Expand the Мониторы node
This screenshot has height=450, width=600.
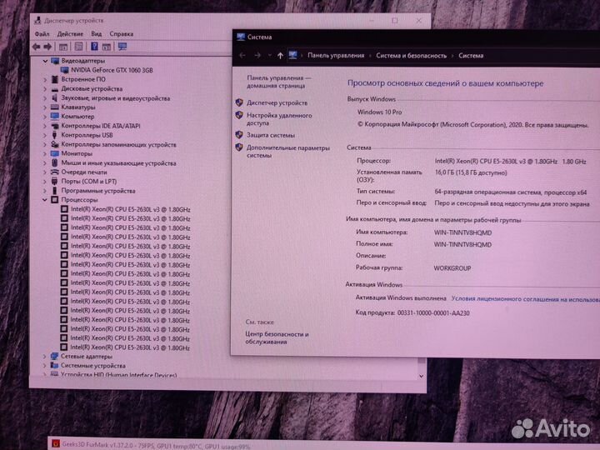point(45,153)
